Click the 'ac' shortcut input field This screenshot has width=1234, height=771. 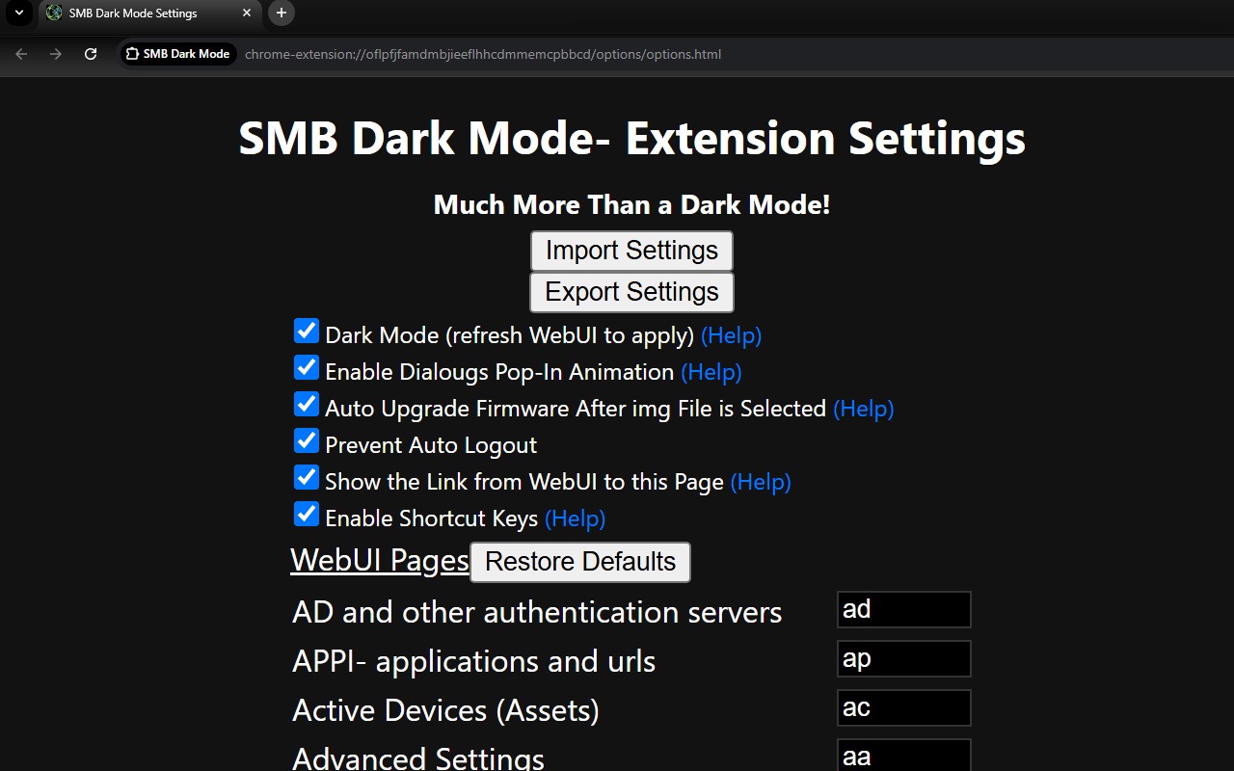[903, 707]
